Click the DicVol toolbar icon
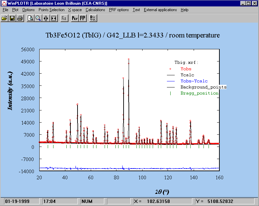This screenshot has width=259, height=206. click(93, 18)
